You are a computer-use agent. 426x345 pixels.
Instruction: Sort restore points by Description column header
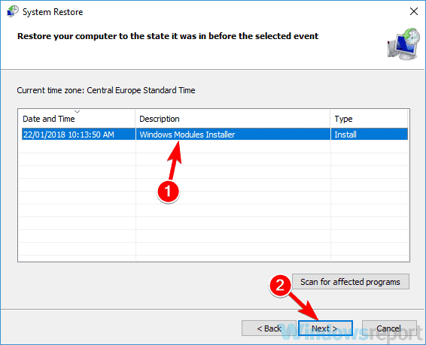[233, 119]
